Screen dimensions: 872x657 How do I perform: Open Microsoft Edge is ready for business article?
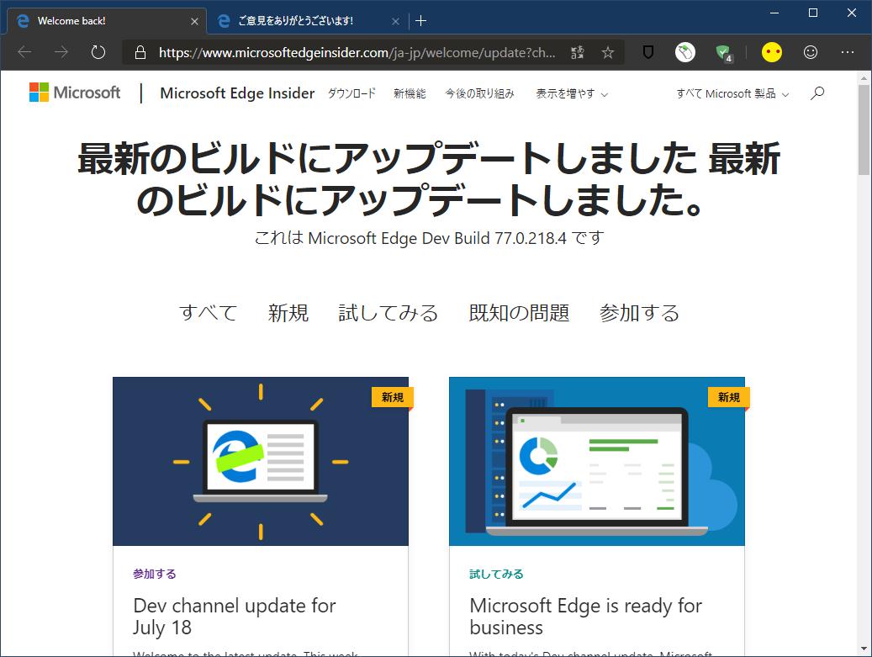585,617
